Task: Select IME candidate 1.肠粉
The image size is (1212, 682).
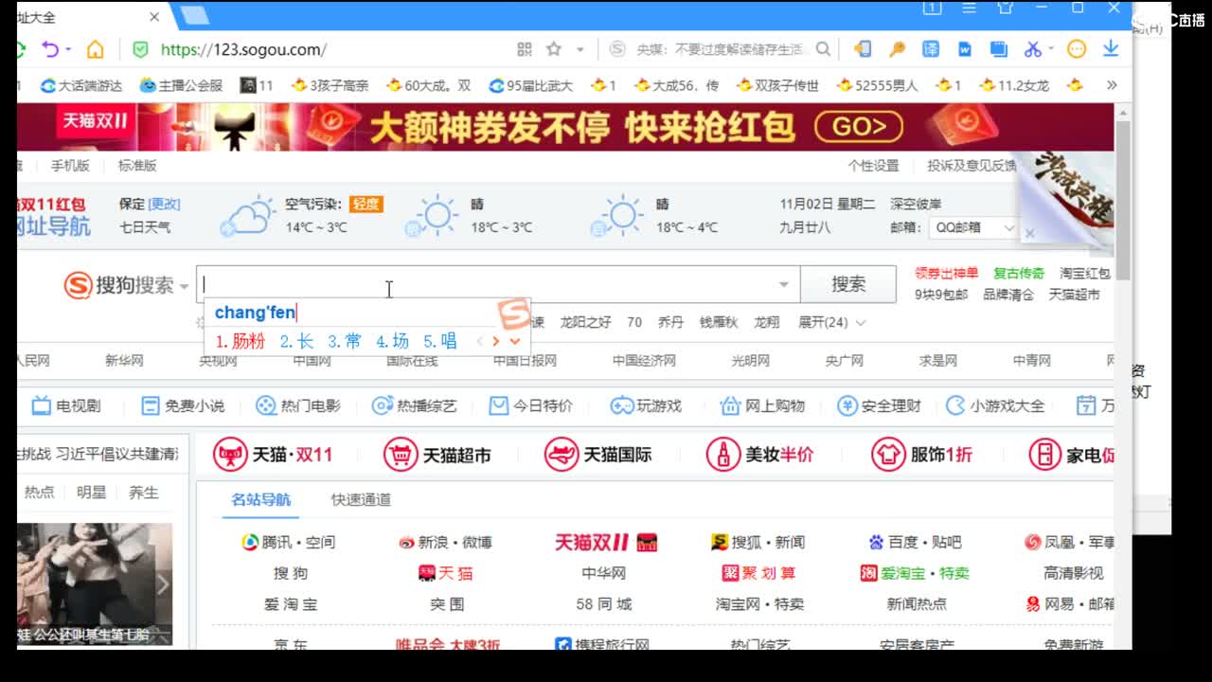Action: point(241,341)
